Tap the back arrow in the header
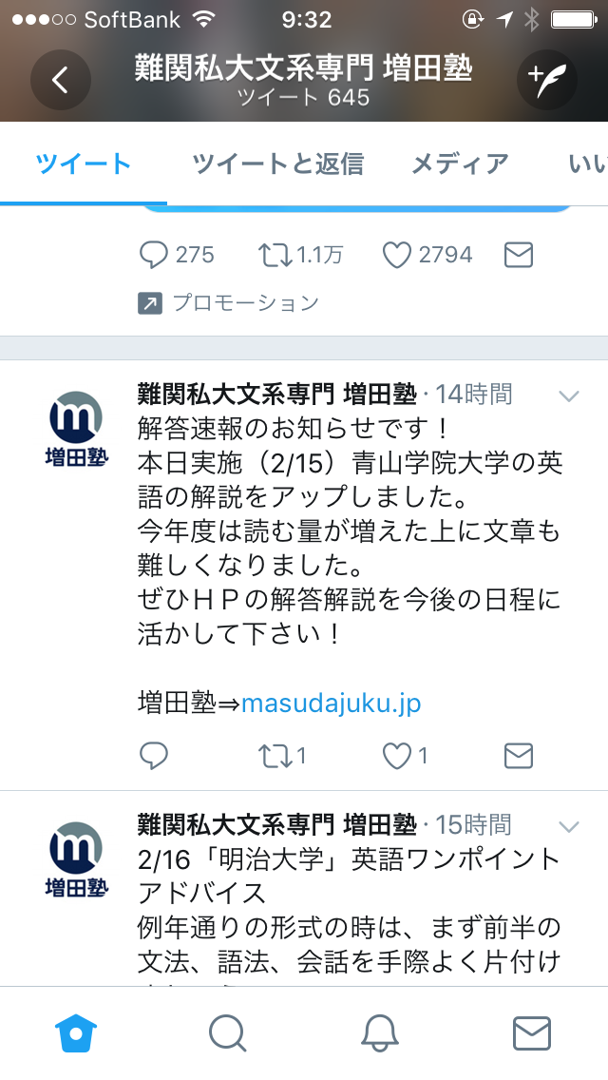This screenshot has height=1080, width=608. click(61, 80)
